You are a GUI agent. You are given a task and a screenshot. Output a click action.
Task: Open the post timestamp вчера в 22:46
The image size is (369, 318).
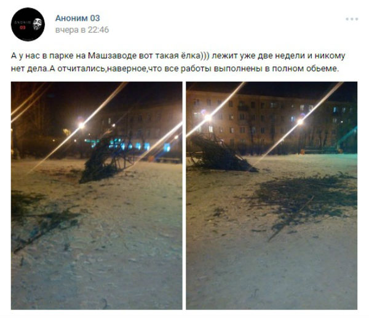(82, 30)
